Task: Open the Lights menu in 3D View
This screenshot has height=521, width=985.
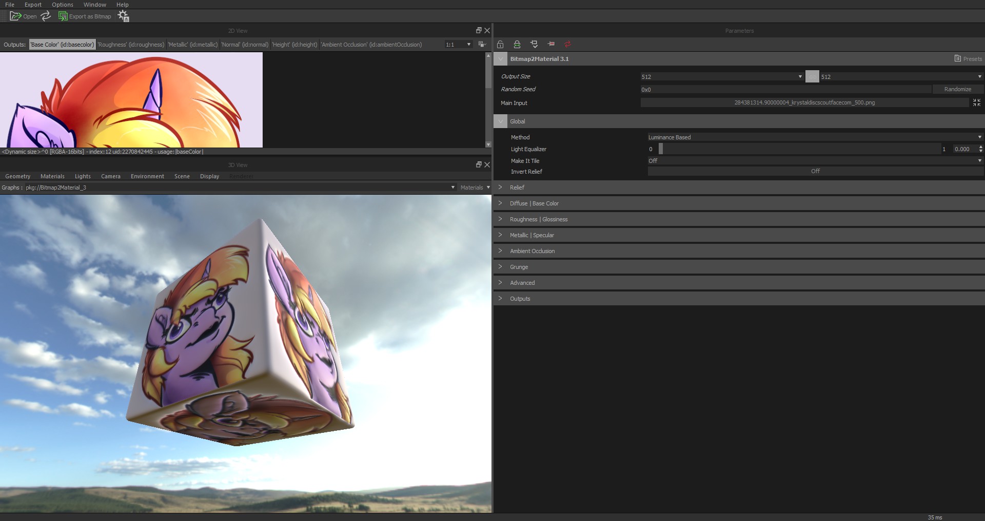Action: [x=83, y=176]
